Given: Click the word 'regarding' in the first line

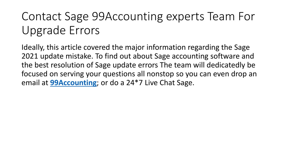Looking at the screenshot, I should 204,47.
